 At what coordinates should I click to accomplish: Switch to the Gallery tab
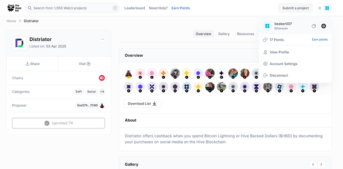(224, 34)
